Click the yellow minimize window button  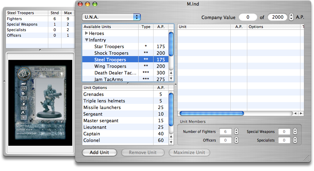point(87,4)
